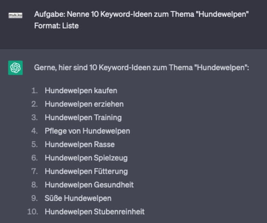This screenshot has height=223, width=267.
Task: Click "Hundewelpen Stubenreinheit" at the list bottom
Action: tap(95, 212)
